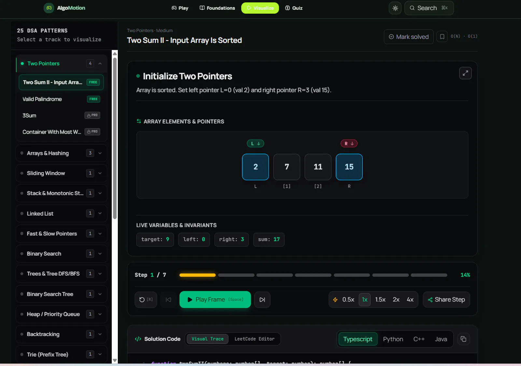Open the Play nav item

tap(180, 8)
